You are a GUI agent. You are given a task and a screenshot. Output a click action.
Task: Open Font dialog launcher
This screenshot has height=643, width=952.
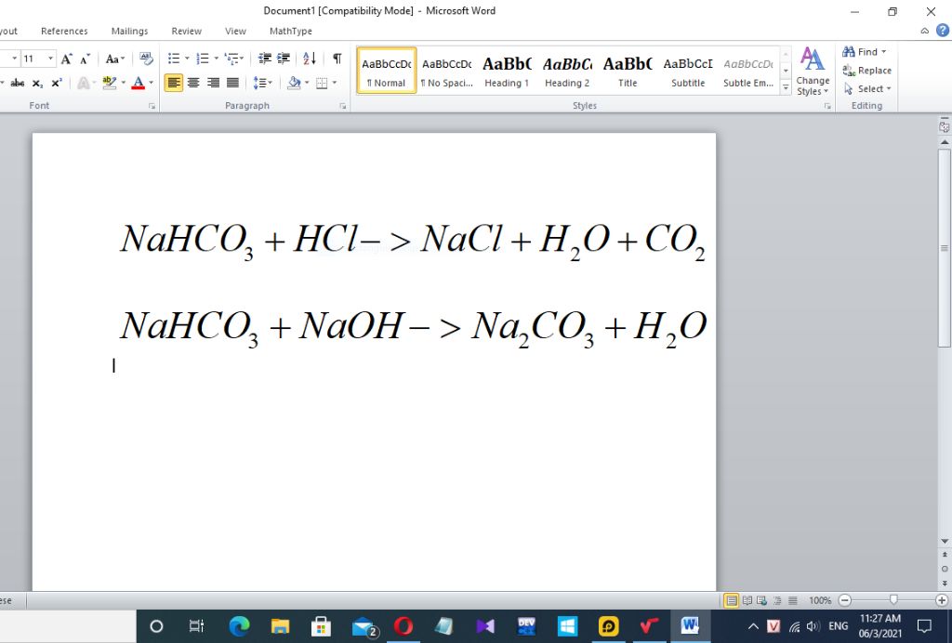(x=152, y=106)
